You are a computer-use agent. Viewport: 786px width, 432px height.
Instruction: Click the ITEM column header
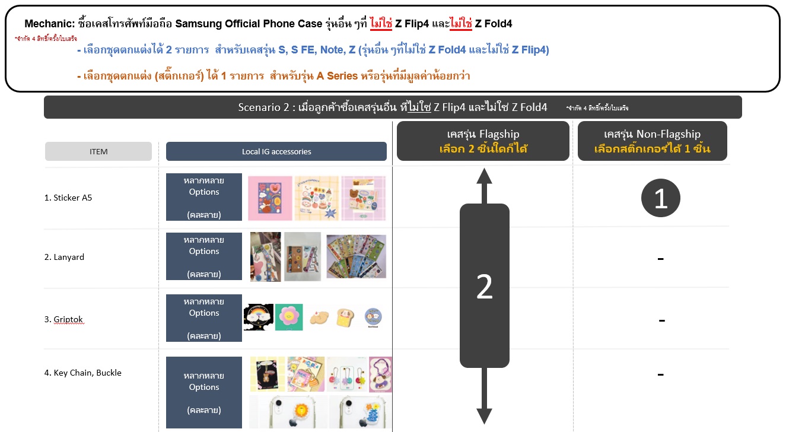(98, 151)
